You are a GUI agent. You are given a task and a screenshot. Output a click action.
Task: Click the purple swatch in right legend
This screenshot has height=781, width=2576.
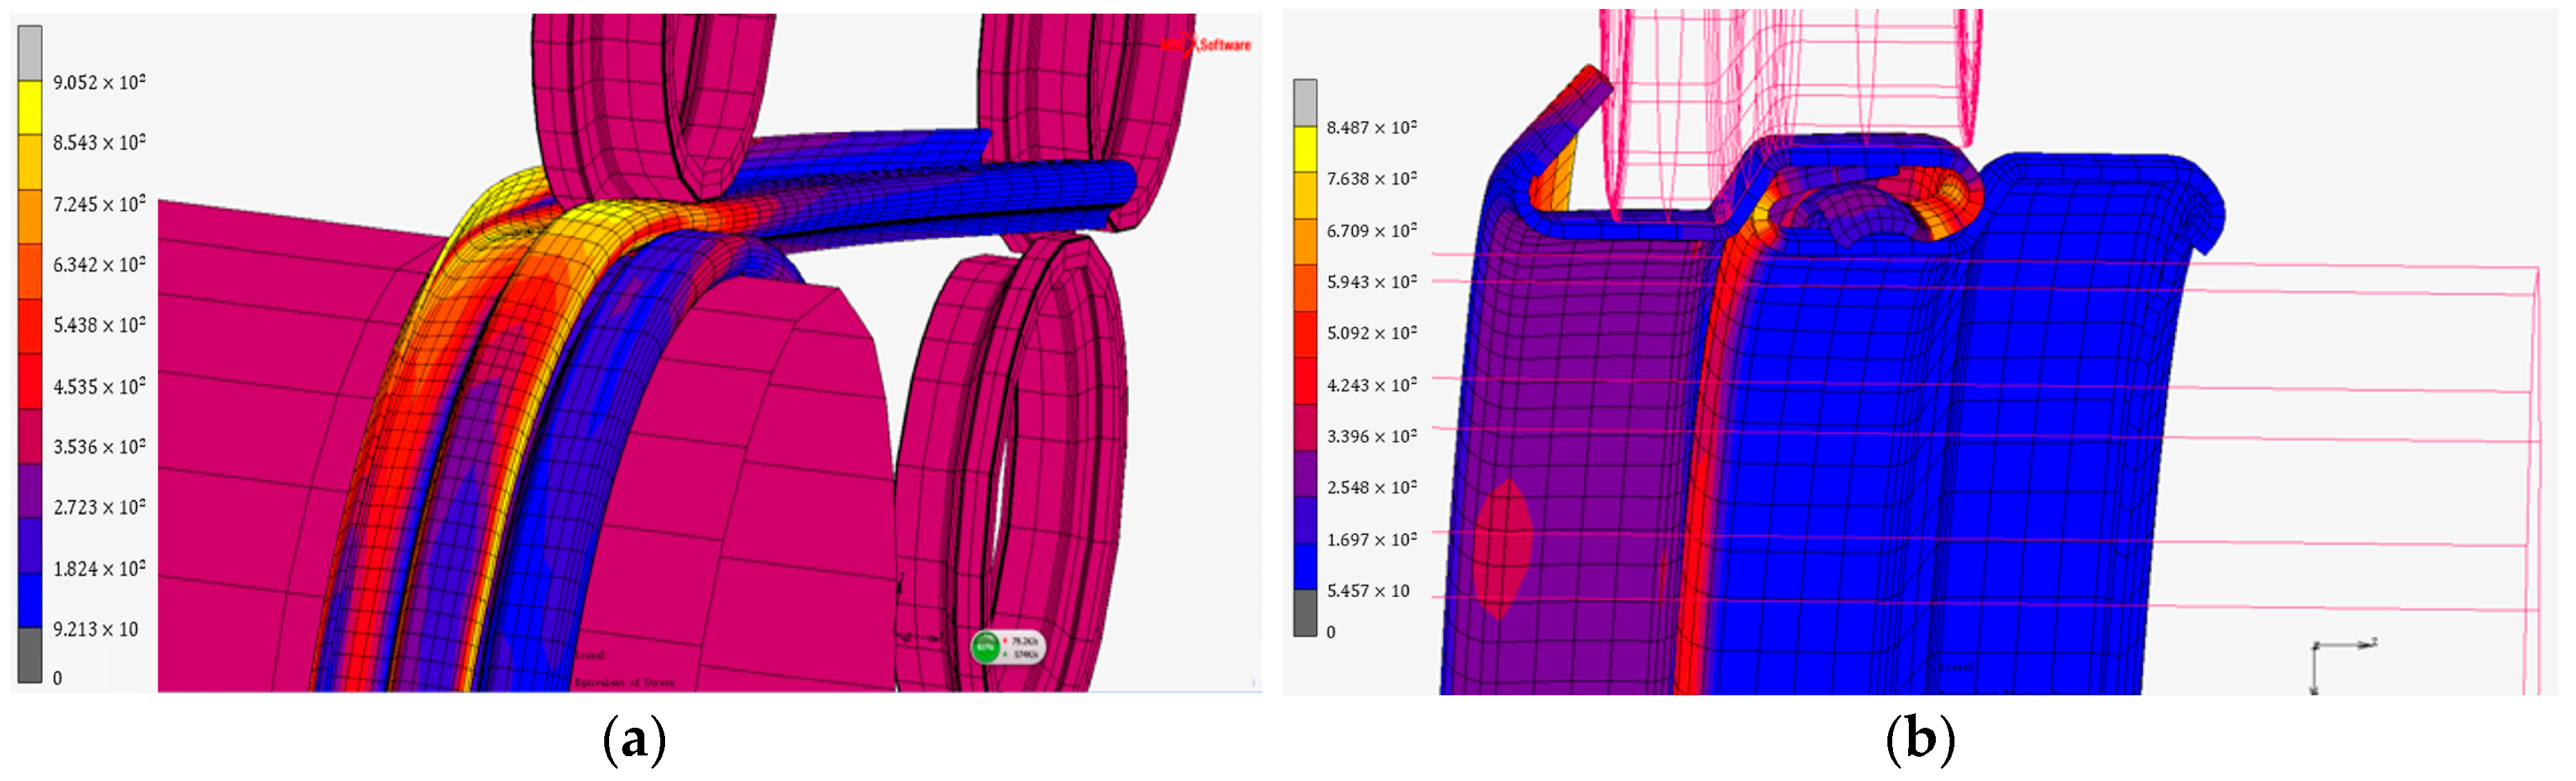click(1305, 474)
